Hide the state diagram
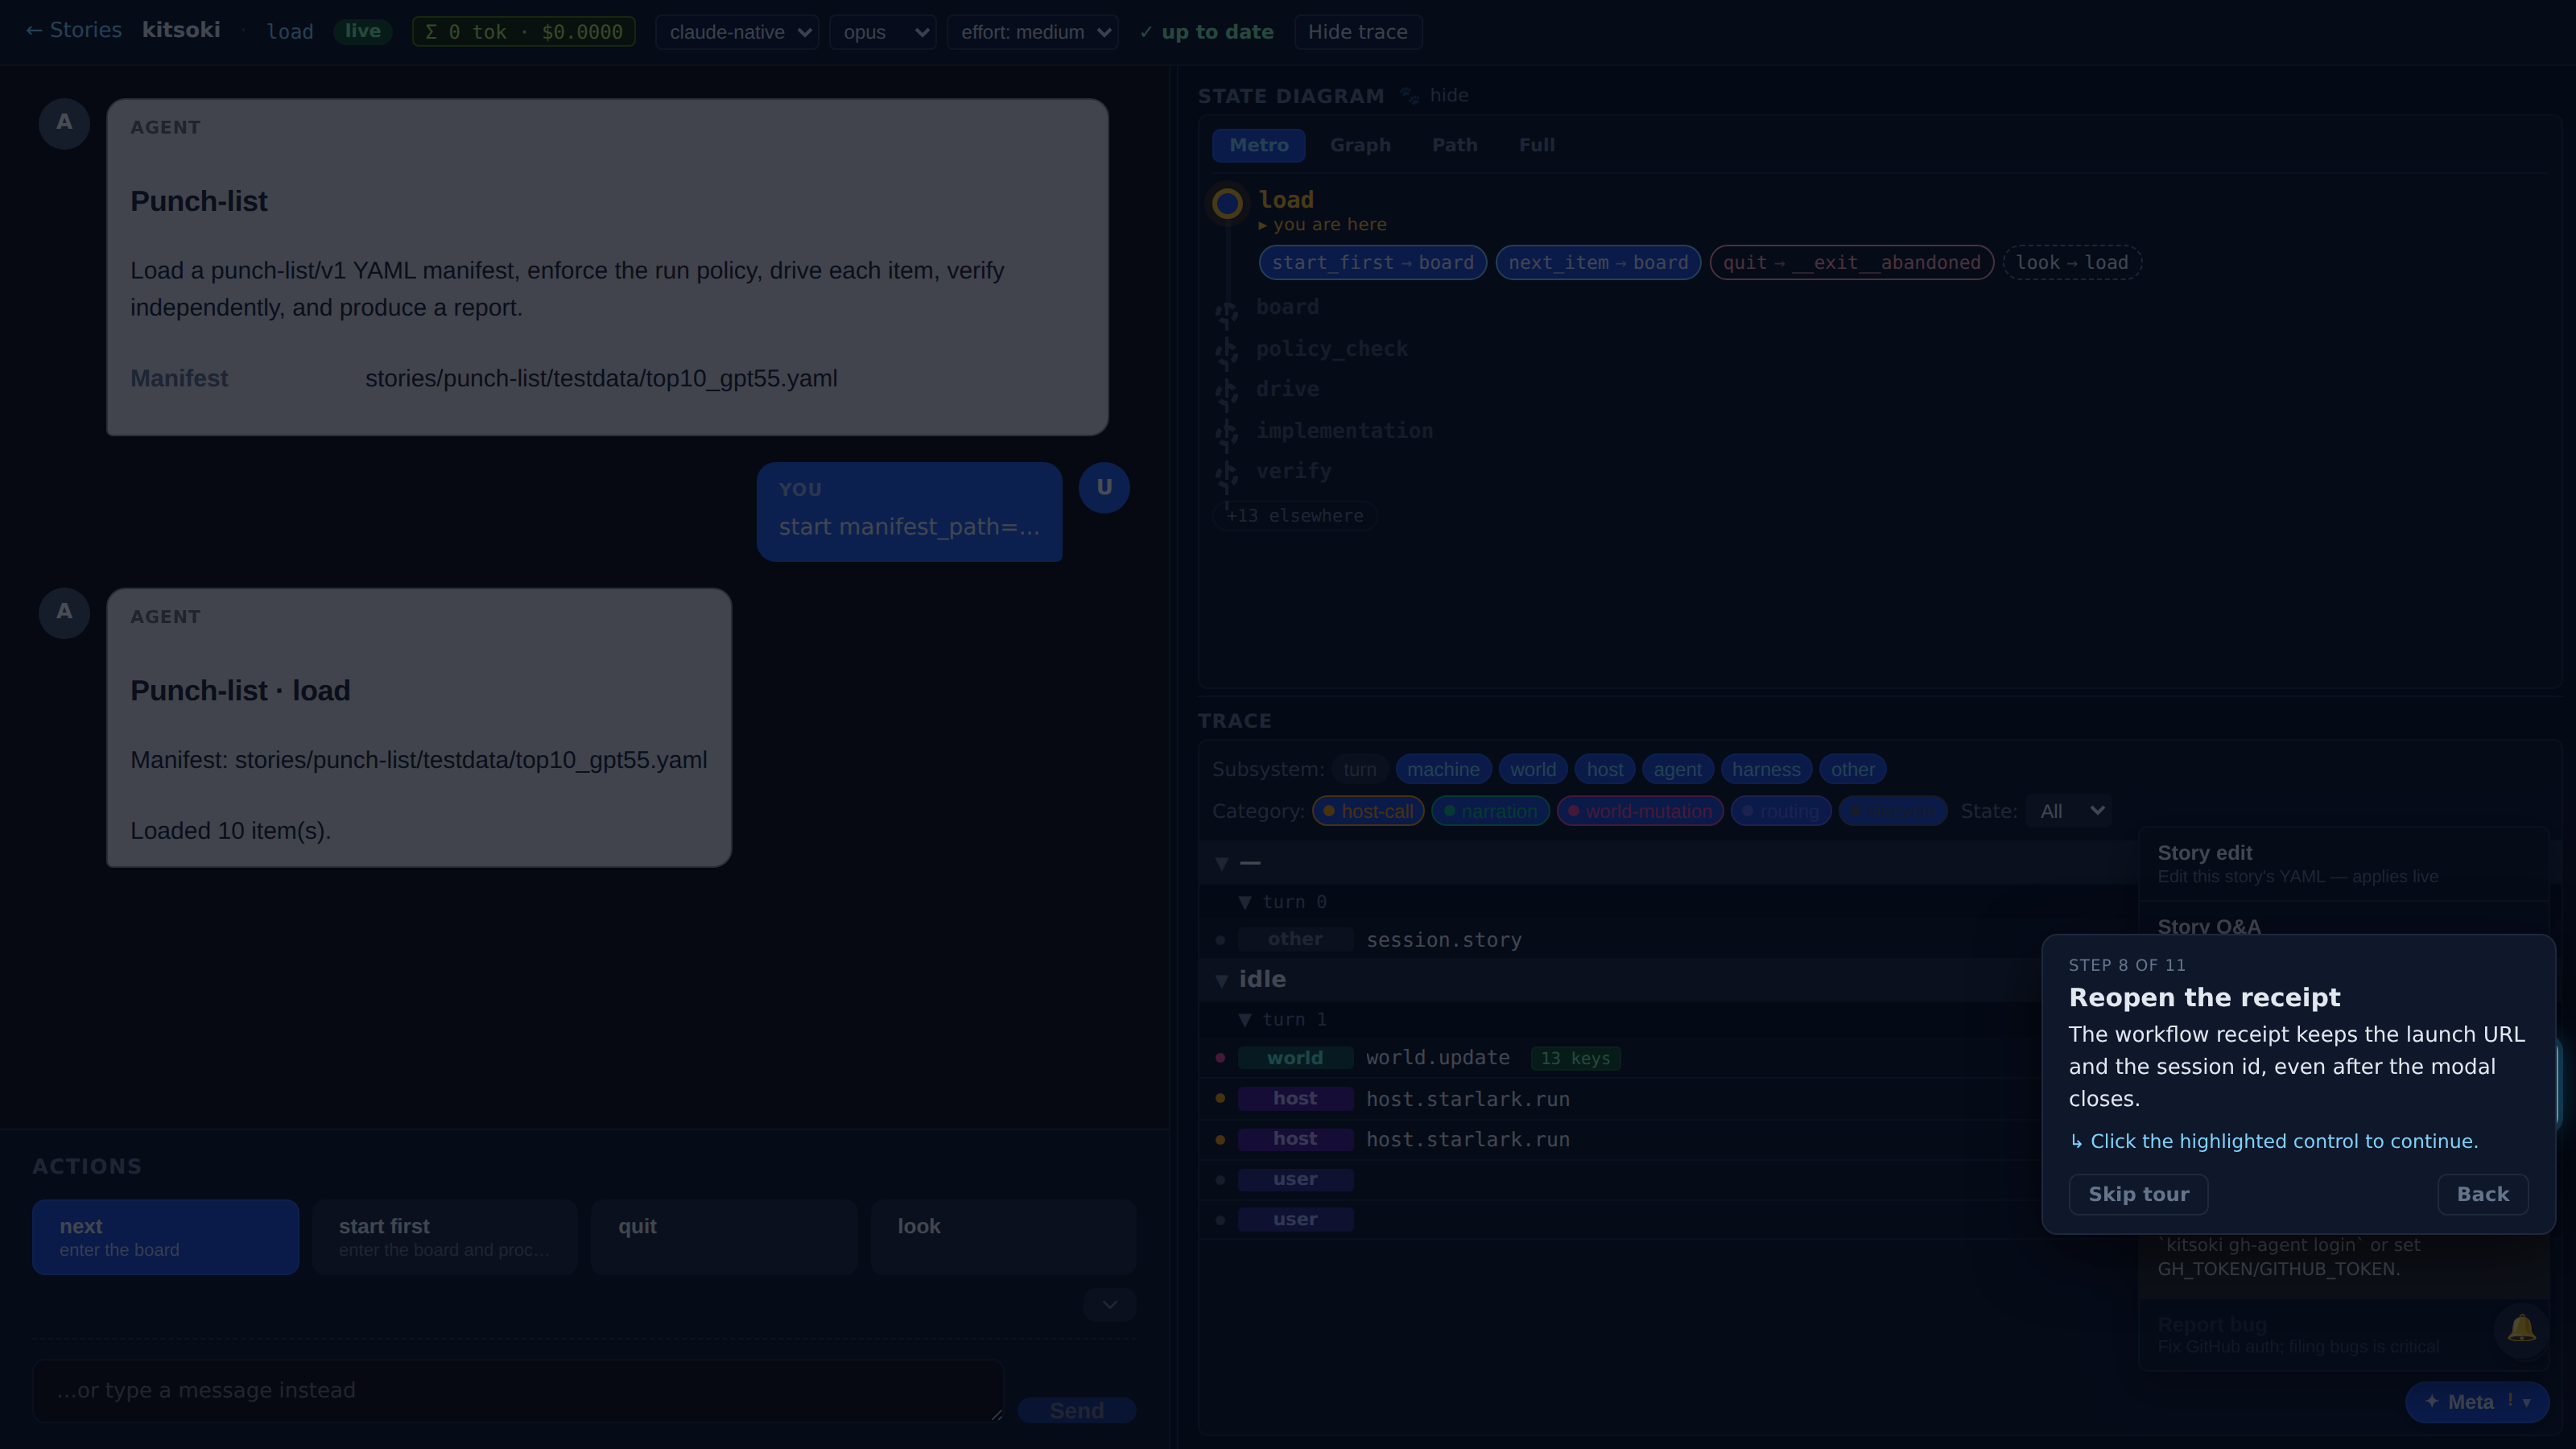The image size is (2576, 1449). pyautogui.click(x=1448, y=95)
